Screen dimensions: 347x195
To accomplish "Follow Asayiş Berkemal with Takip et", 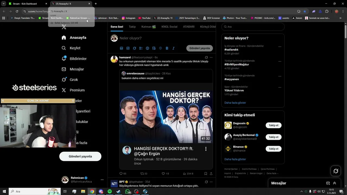I will point(274,137).
